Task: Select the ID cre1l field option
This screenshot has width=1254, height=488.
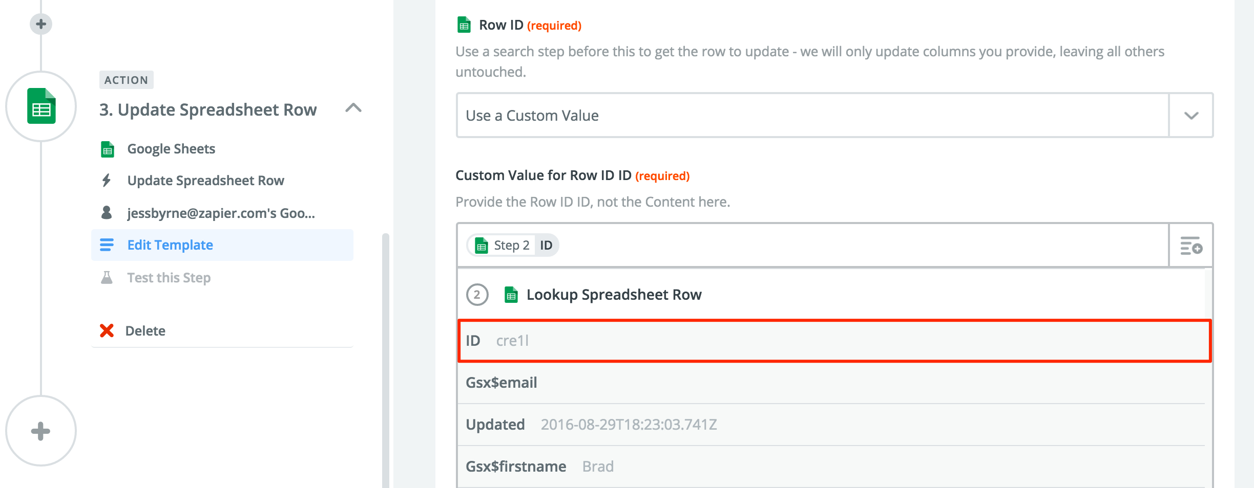Action: click(834, 341)
